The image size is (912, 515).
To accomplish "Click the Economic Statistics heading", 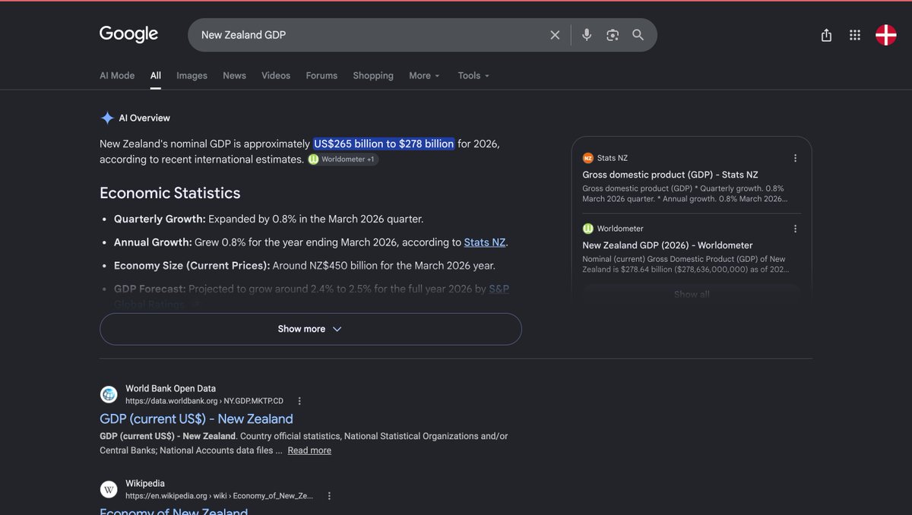I will [170, 193].
